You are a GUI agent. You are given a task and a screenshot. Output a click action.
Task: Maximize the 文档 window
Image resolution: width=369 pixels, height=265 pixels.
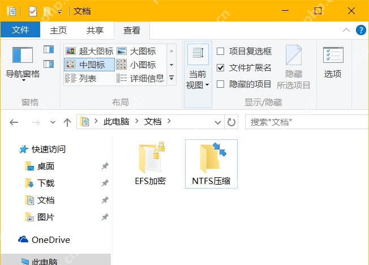(x=318, y=11)
